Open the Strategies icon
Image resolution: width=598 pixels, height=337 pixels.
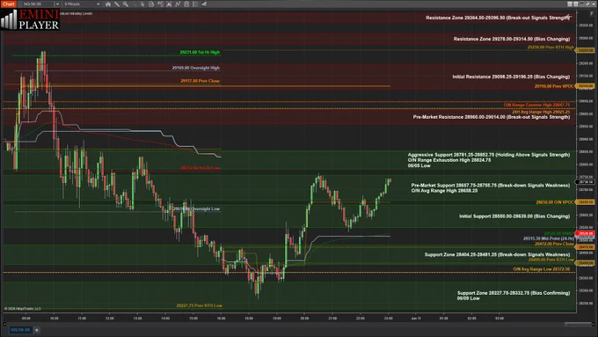tap(178, 4)
